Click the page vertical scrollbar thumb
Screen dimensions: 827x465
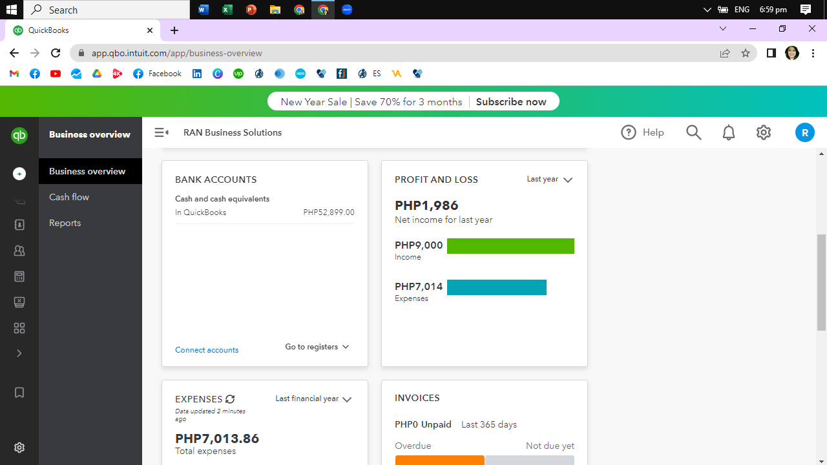point(822,282)
